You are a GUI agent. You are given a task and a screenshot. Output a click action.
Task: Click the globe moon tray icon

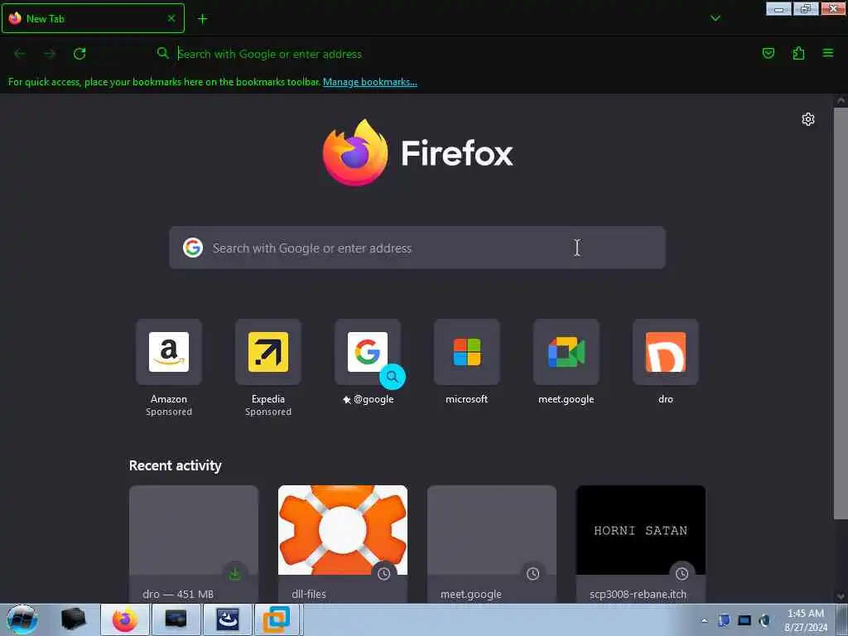(764, 620)
